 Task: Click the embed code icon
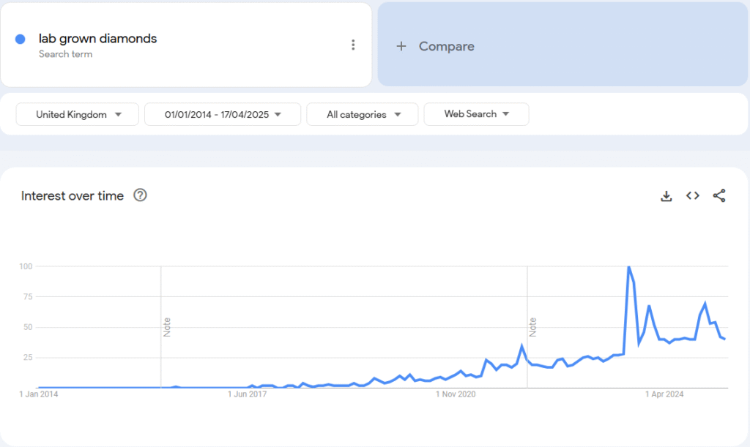point(692,195)
